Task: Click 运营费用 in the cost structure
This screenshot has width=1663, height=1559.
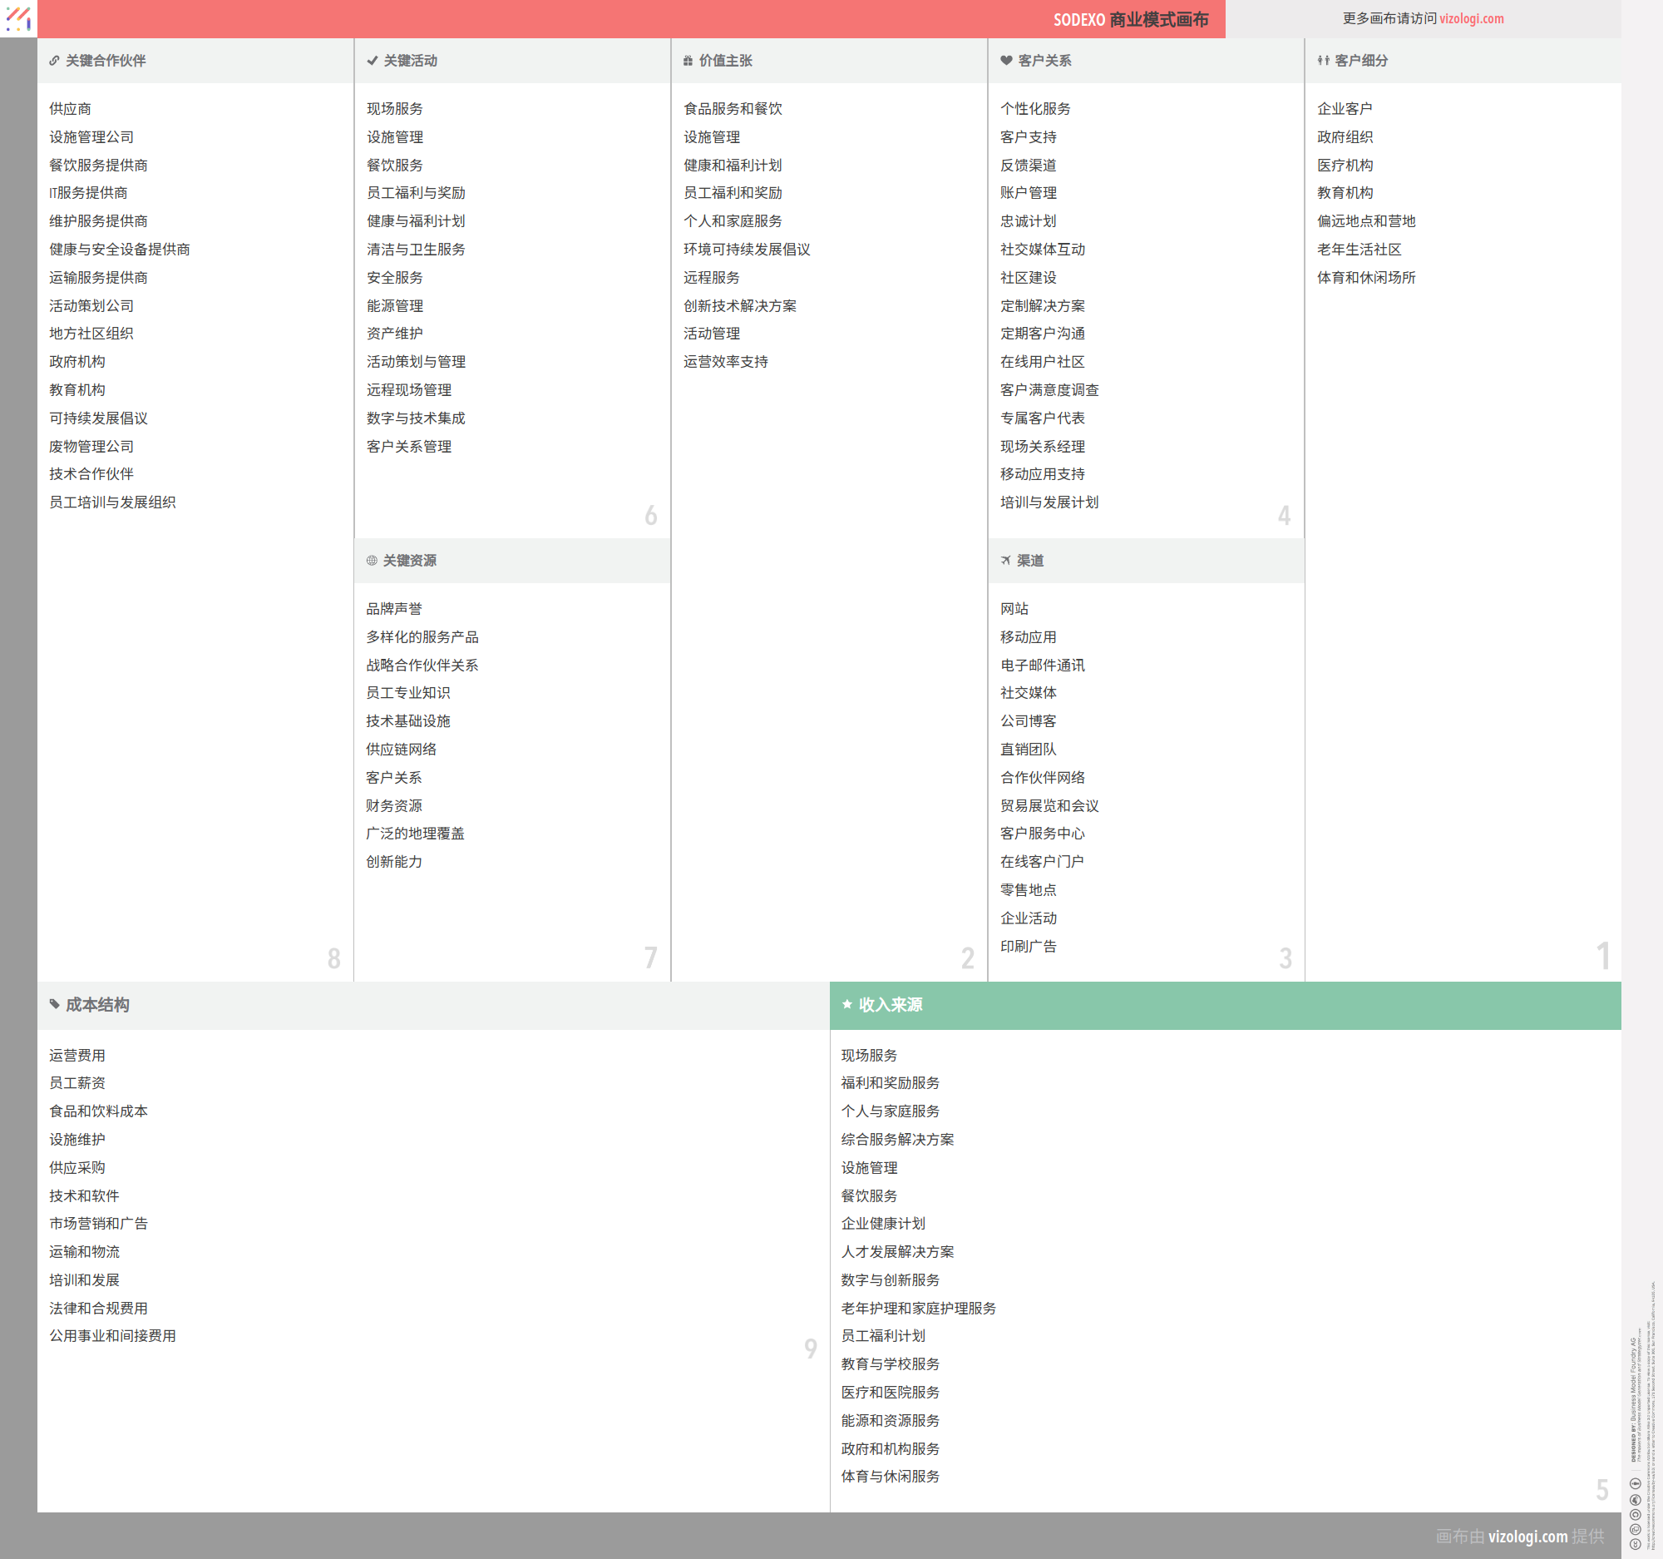Action: (77, 1055)
